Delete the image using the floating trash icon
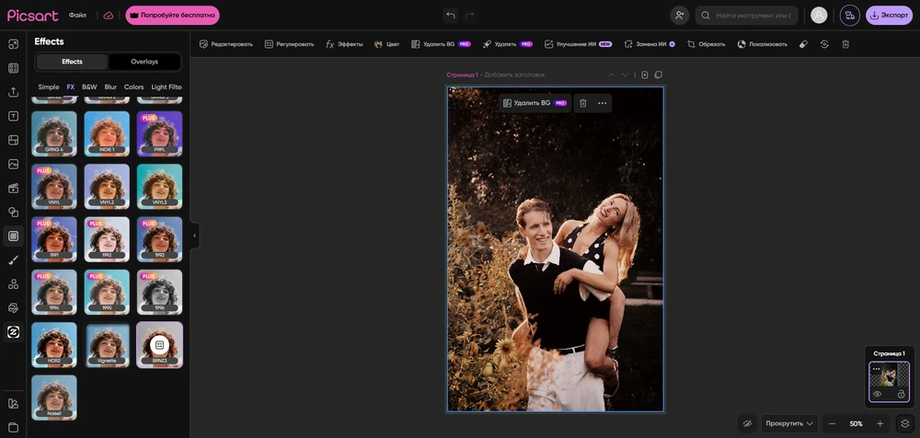The width and height of the screenshot is (920, 438). coord(582,103)
